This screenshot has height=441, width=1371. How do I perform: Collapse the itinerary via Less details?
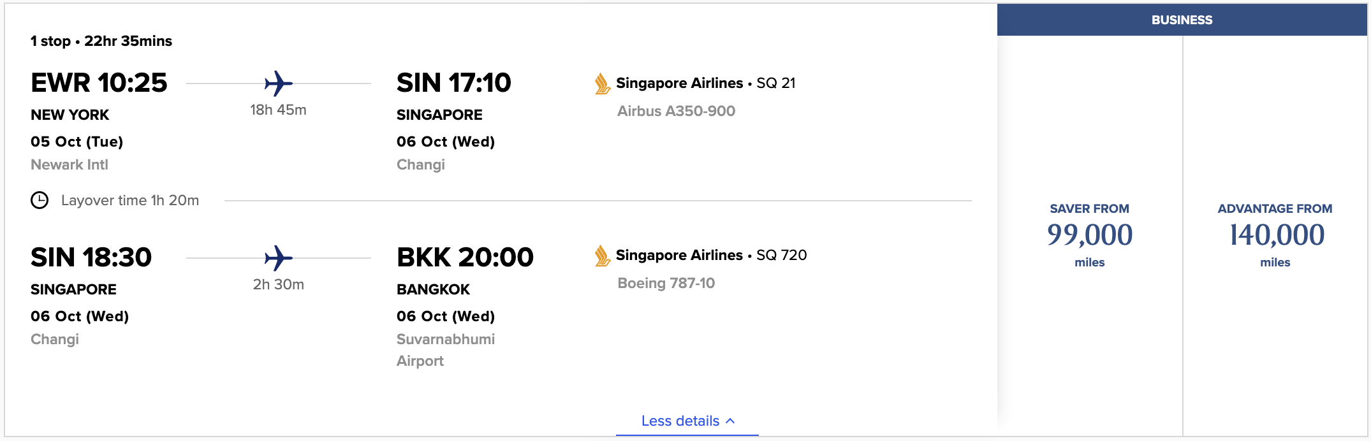click(680, 421)
